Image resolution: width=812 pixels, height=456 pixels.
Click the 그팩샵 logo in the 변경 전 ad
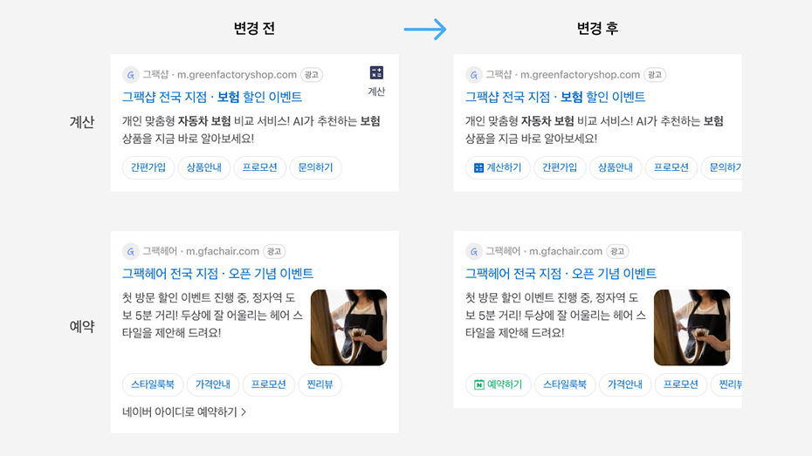[131, 75]
